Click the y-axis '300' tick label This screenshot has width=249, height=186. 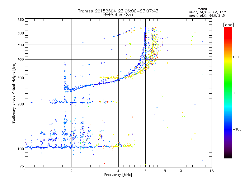[21, 78]
